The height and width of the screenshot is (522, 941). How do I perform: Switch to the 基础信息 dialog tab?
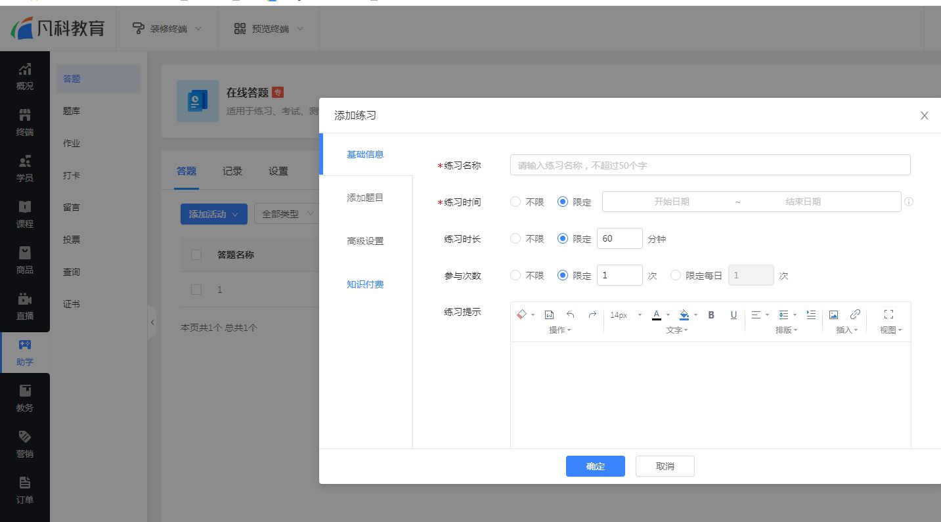click(x=366, y=154)
